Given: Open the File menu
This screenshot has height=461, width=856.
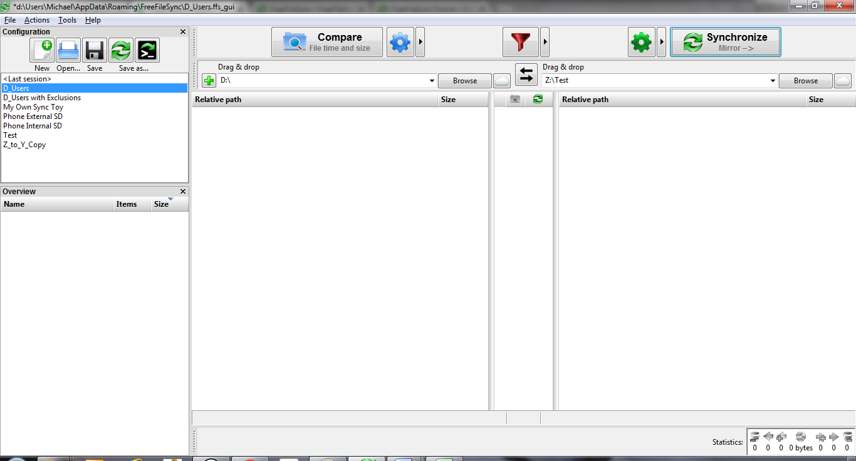Looking at the screenshot, I should point(9,20).
